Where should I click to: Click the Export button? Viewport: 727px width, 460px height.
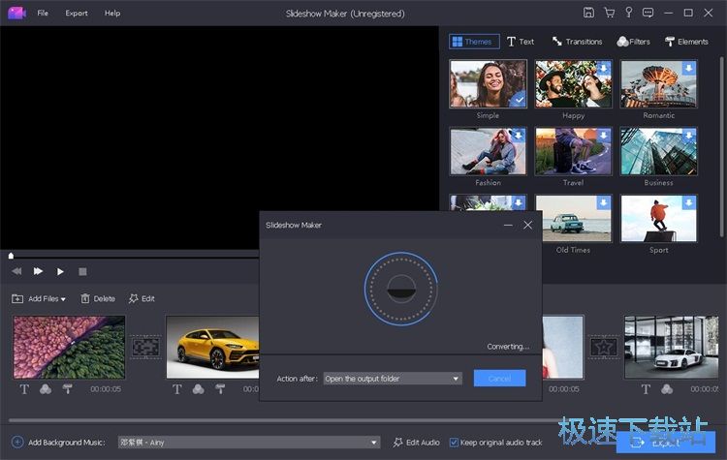(x=665, y=443)
